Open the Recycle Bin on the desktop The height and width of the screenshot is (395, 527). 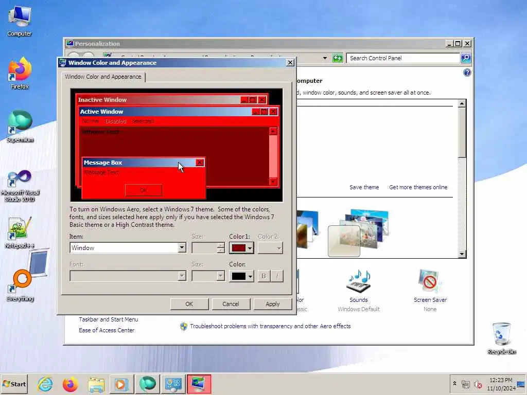[x=501, y=338]
